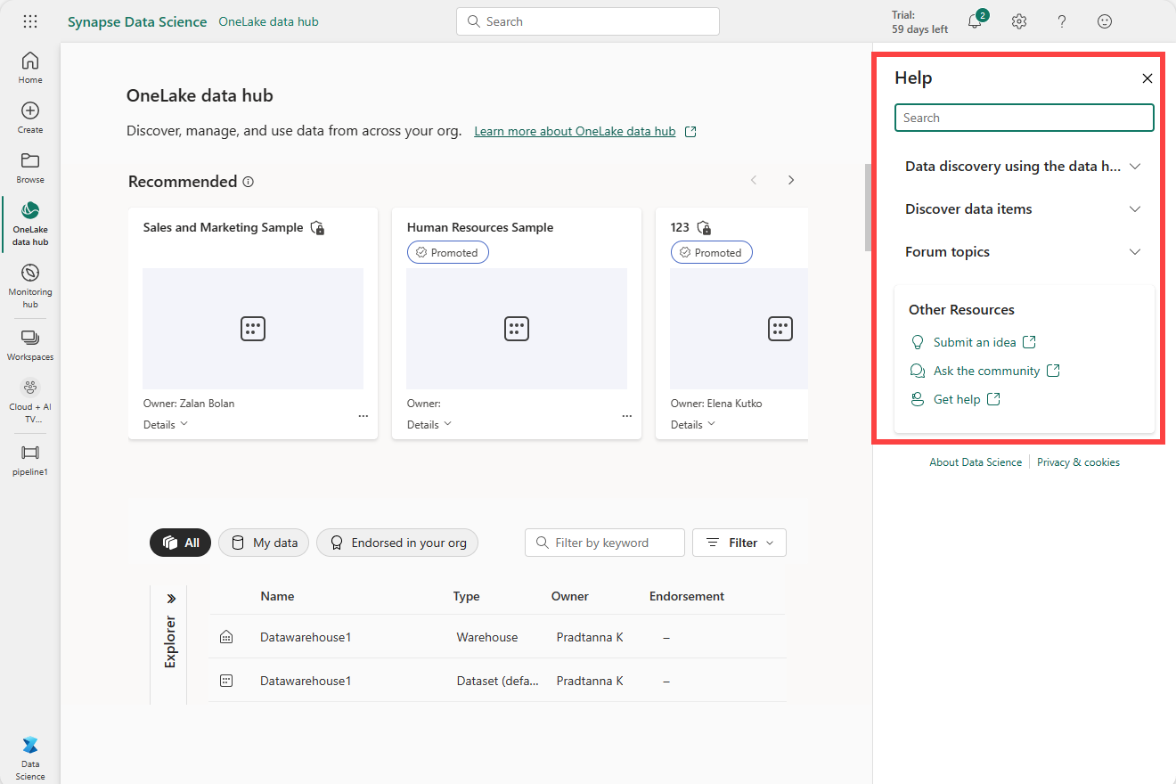Click sensitivity lock icon on Sales and Marketing

(317, 228)
